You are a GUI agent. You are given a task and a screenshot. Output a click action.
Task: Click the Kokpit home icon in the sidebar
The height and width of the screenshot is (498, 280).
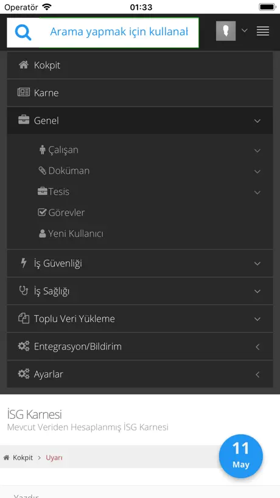[24, 65]
